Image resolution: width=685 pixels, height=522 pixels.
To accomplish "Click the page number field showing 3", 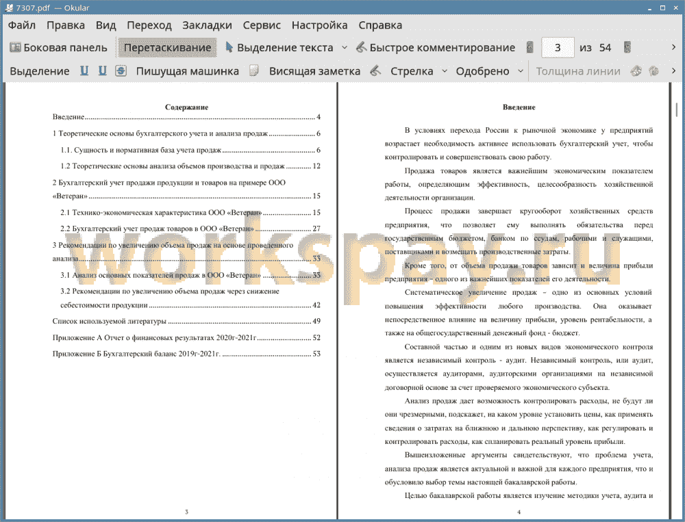I will click(x=558, y=48).
